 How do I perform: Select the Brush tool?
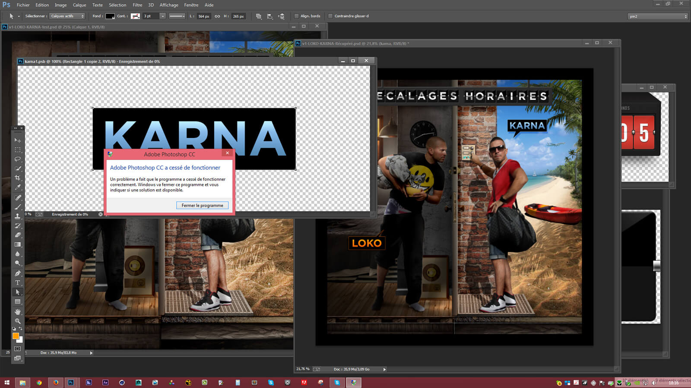coord(18,207)
